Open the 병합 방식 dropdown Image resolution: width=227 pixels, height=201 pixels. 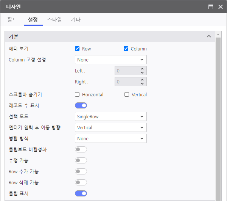tap(111, 138)
